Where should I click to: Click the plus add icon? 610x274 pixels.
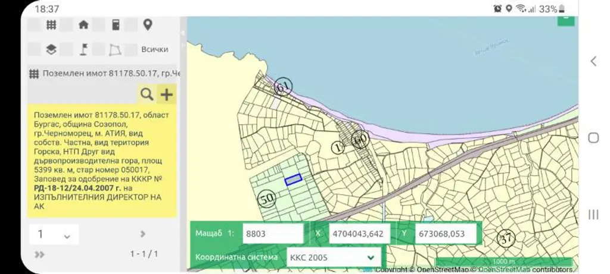pyautogui.click(x=167, y=95)
